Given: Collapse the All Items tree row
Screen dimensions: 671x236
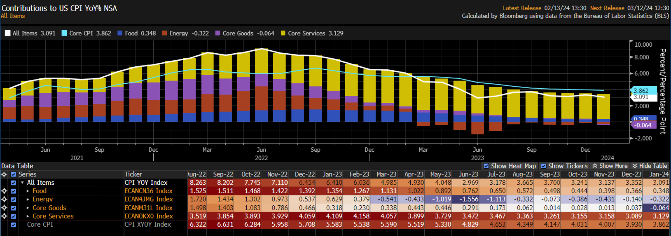Looking at the screenshot, I should point(22,183).
